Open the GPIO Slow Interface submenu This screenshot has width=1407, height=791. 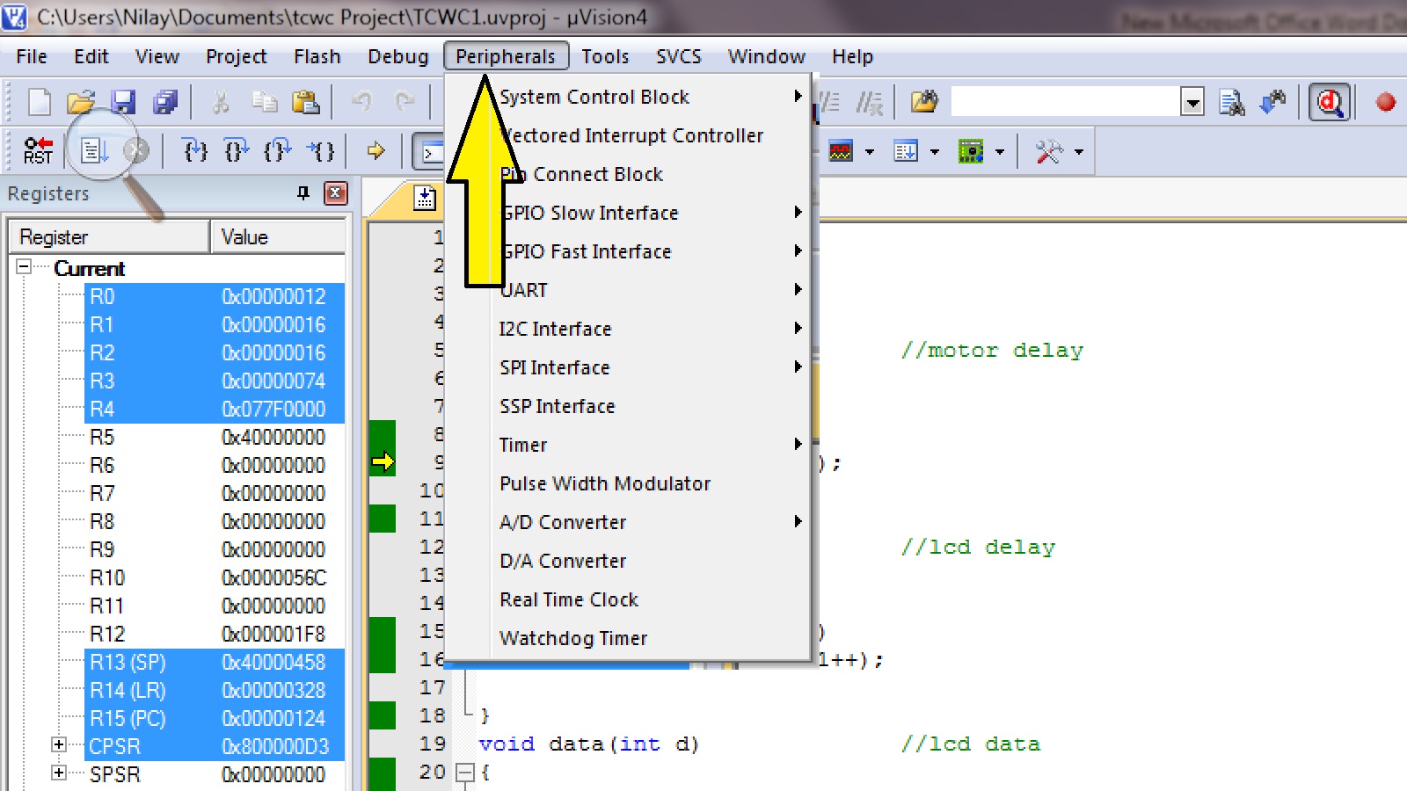628,213
